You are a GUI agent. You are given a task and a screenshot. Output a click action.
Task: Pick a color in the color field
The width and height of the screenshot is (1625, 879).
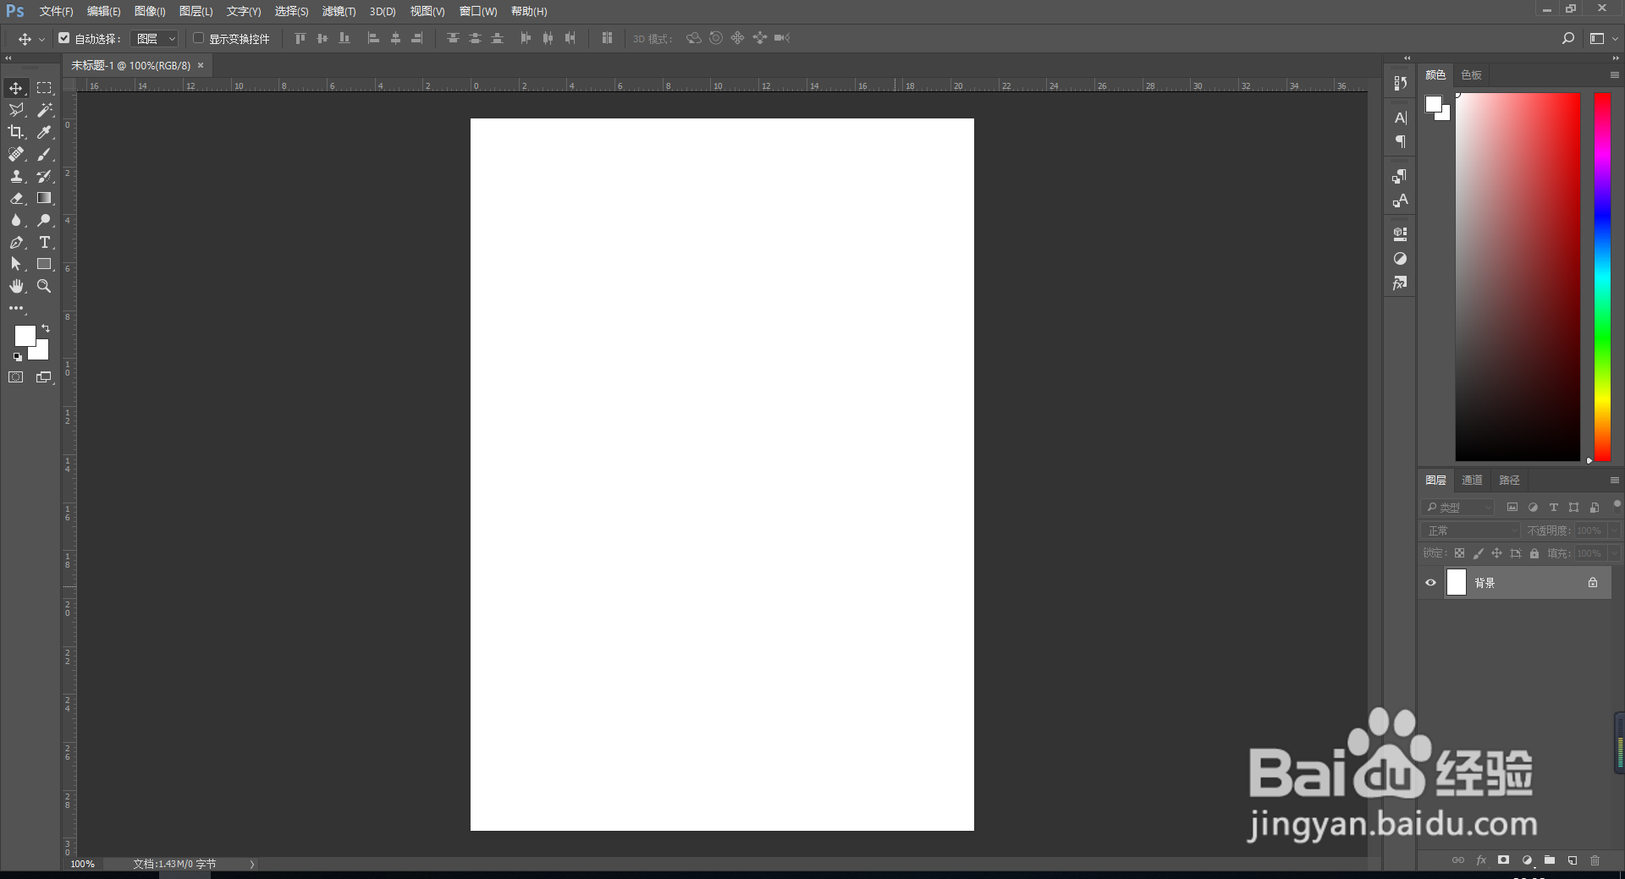click(1518, 277)
